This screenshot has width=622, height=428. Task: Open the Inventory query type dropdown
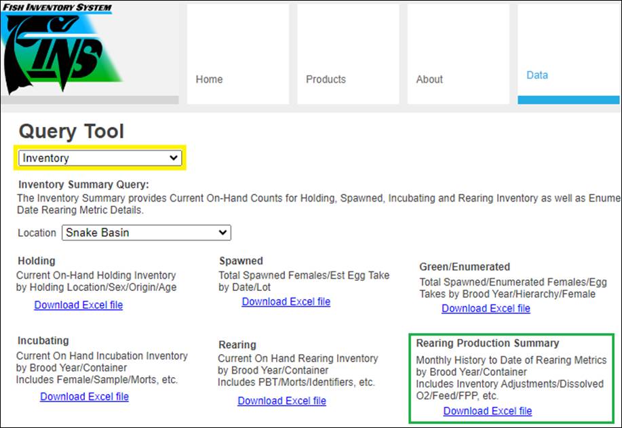[x=100, y=158]
